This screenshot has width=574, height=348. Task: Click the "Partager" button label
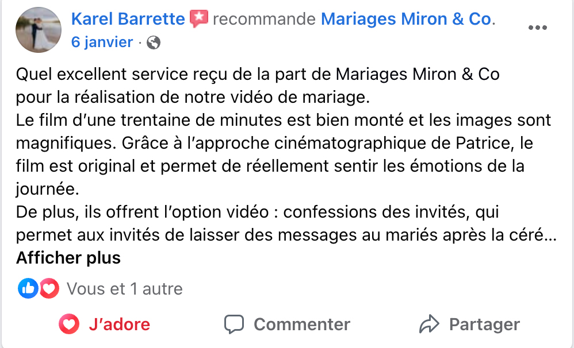coord(484,324)
